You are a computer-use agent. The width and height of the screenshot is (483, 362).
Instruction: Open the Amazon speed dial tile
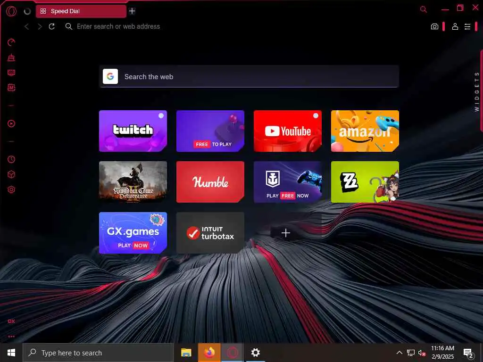(x=365, y=131)
